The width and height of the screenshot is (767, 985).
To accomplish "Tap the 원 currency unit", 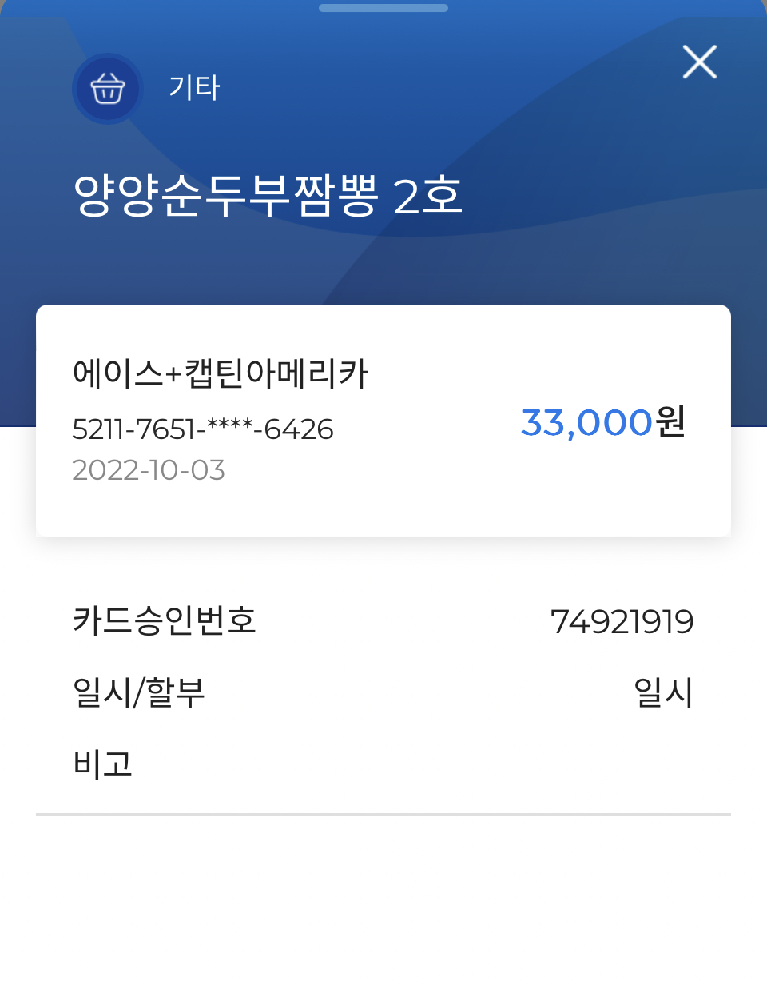I will pos(671,422).
